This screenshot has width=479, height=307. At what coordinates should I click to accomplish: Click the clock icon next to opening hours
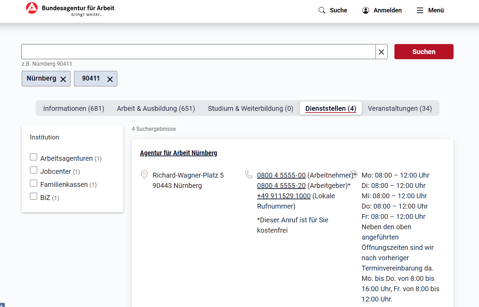point(353,174)
